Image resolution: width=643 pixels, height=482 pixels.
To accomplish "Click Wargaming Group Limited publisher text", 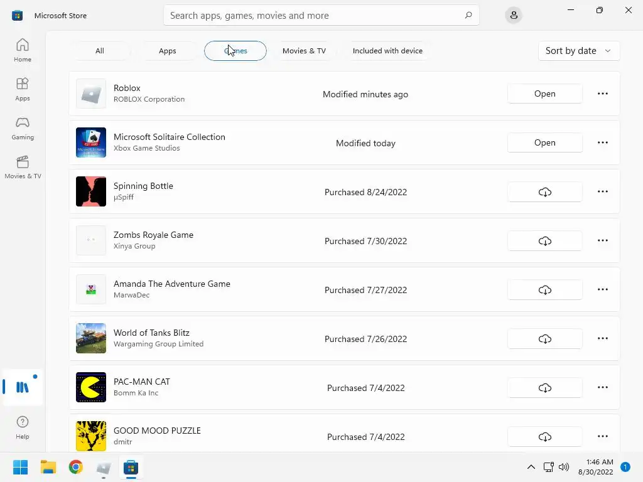I will 158,344.
